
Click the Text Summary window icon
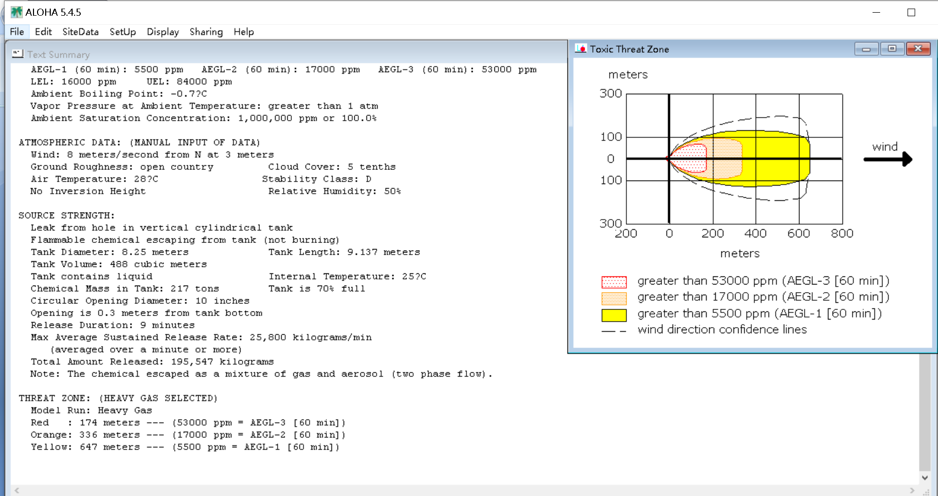(x=18, y=53)
